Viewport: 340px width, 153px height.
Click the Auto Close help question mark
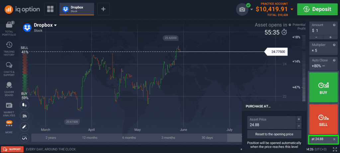click(x=334, y=60)
